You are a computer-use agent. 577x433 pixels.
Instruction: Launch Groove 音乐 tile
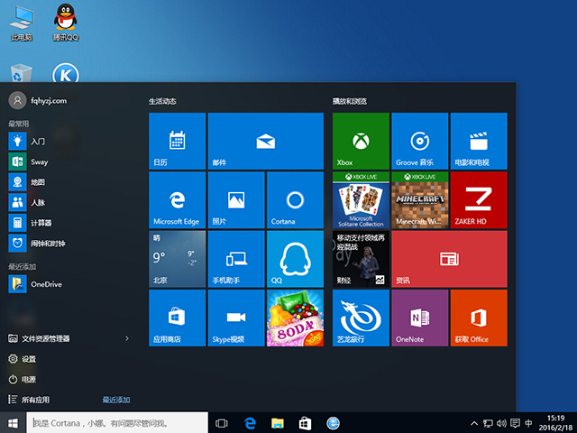click(419, 141)
